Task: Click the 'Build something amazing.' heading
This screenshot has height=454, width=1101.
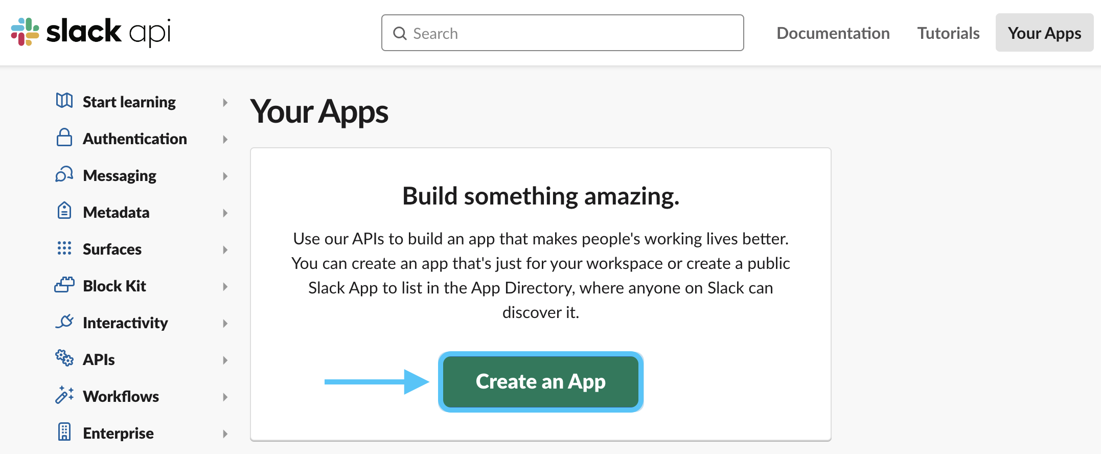Action: pyautogui.click(x=541, y=196)
